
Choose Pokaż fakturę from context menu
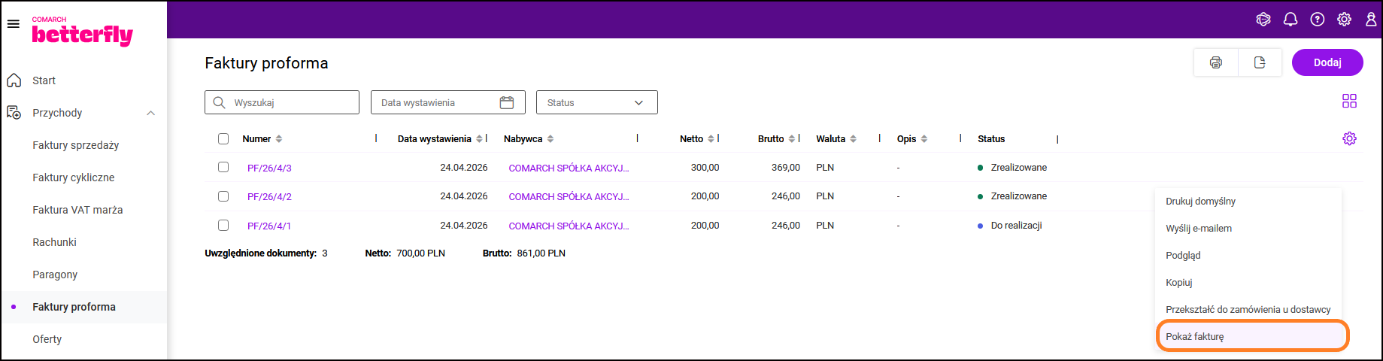click(1194, 336)
